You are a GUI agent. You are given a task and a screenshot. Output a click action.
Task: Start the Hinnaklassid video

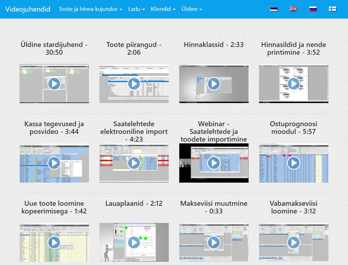pos(214,84)
